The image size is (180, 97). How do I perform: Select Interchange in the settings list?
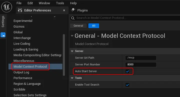click(22, 38)
